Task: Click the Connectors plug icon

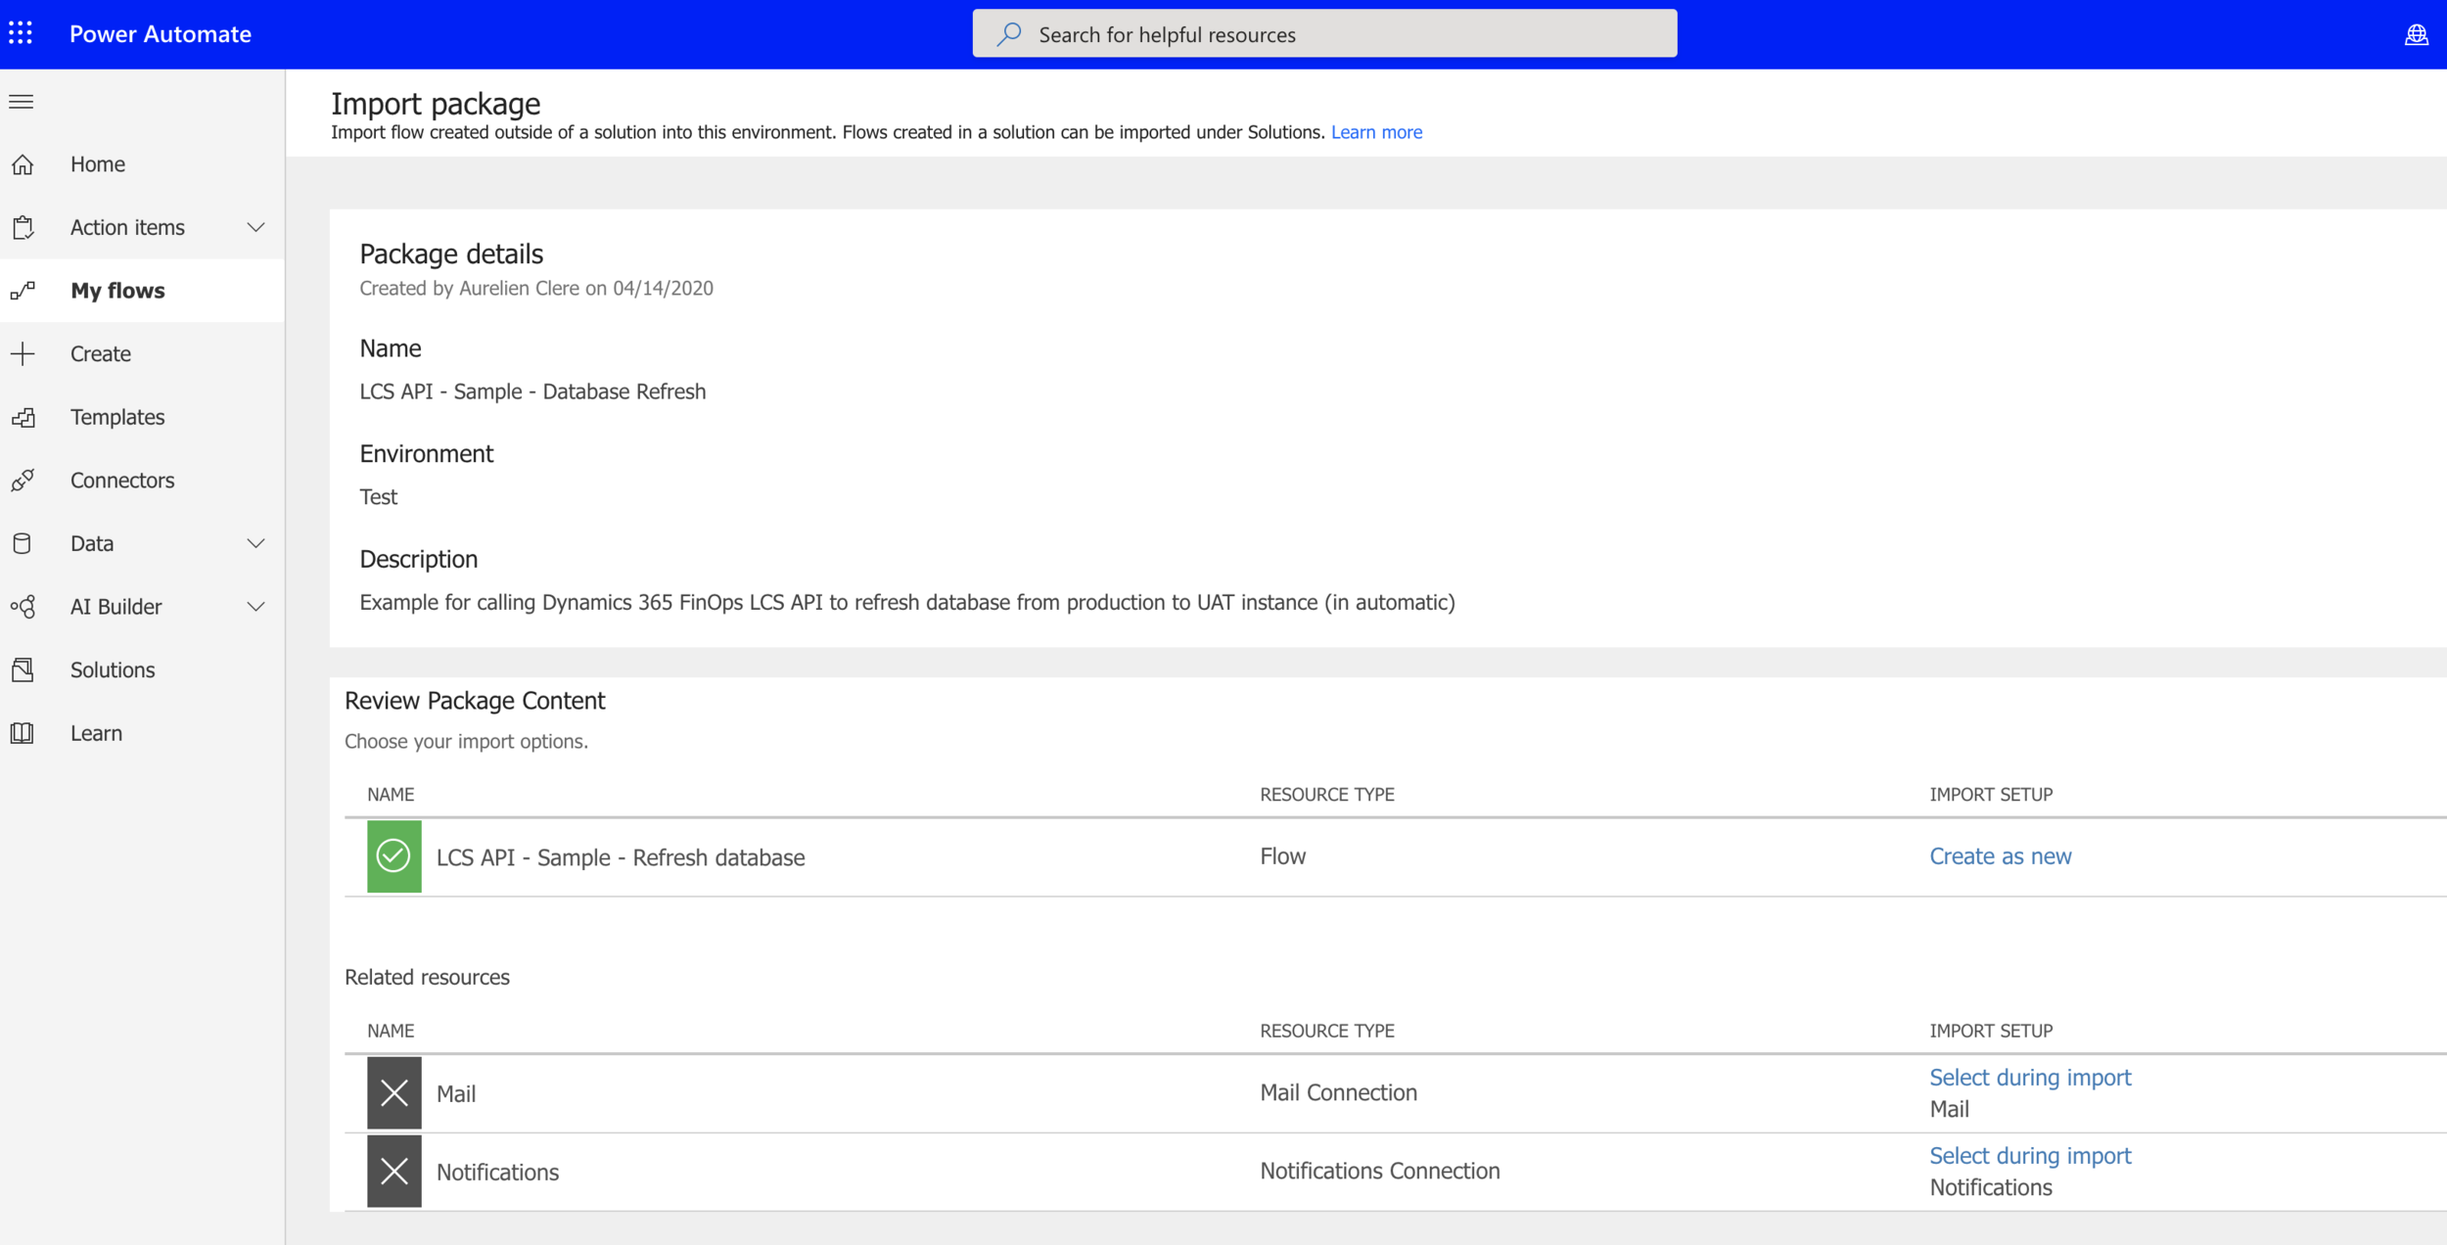Action: [23, 480]
